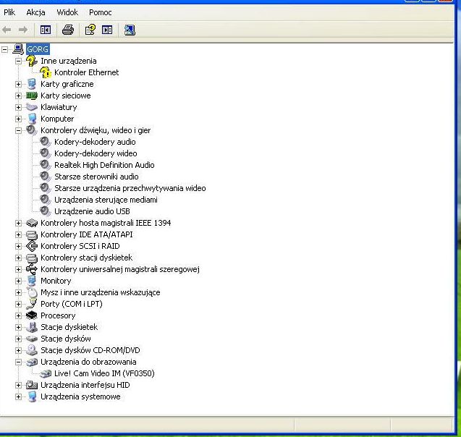Screen dimensions: 461x437
Task: Open the Properties toolbar icon
Action: pos(90,30)
